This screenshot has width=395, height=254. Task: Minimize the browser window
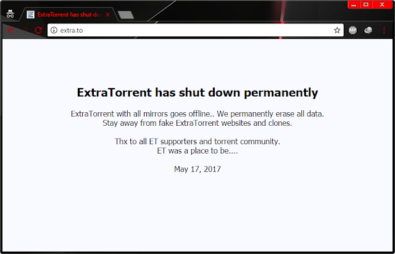click(x=354, y=5)
